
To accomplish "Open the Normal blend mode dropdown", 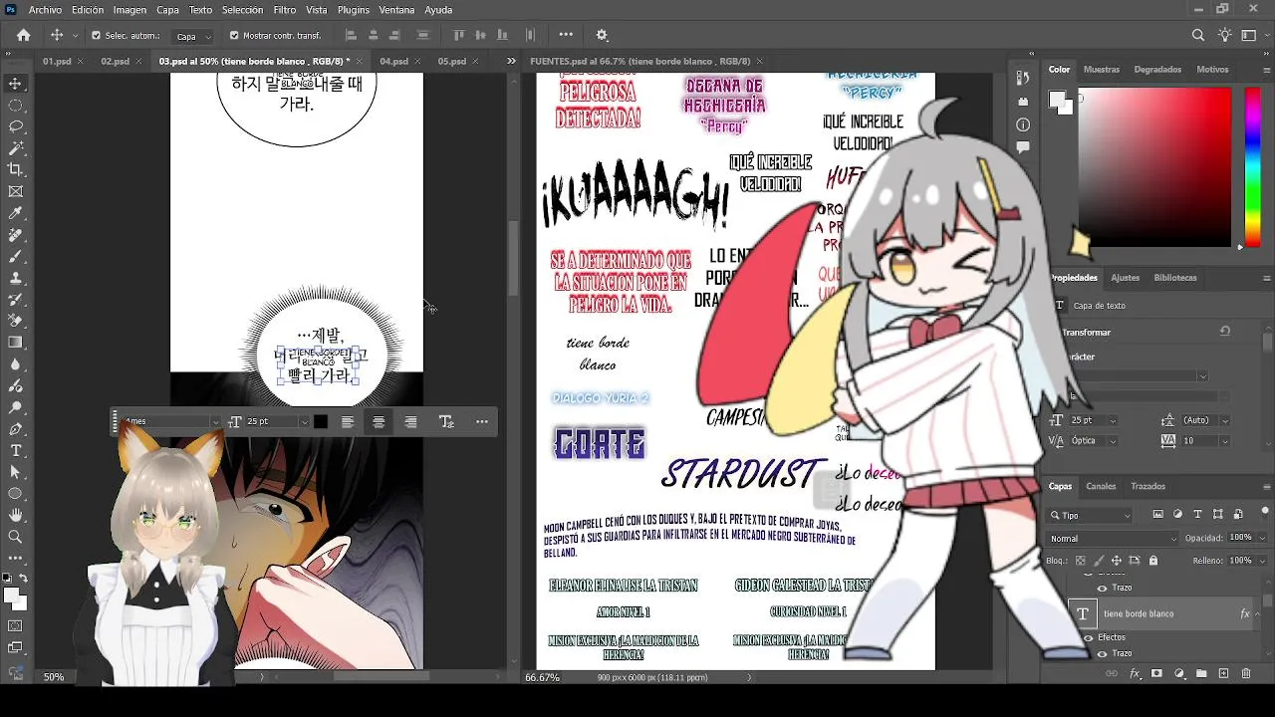I will click(x=1112, y=539).
